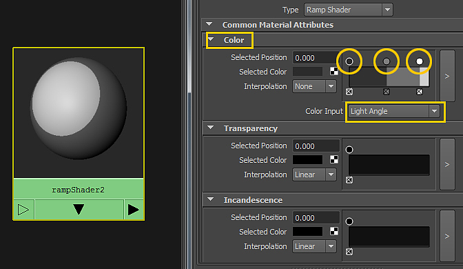Collapse the Transparency section
463x269 pixels.
211,128
